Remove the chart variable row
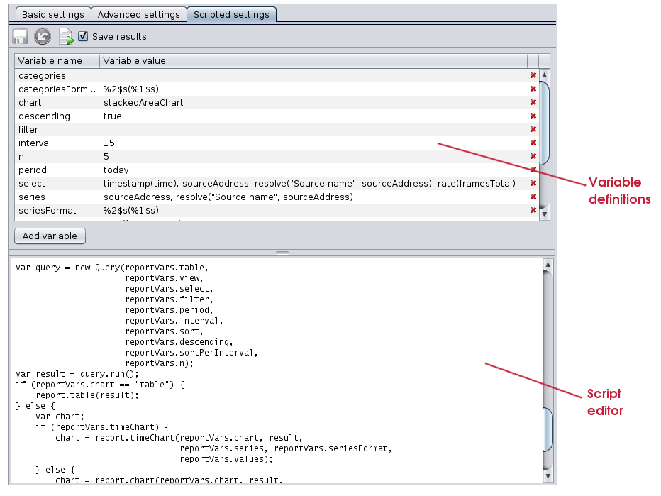 tap(533, 102)
